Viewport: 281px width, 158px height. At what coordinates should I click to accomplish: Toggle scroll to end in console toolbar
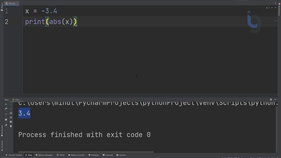11,117
